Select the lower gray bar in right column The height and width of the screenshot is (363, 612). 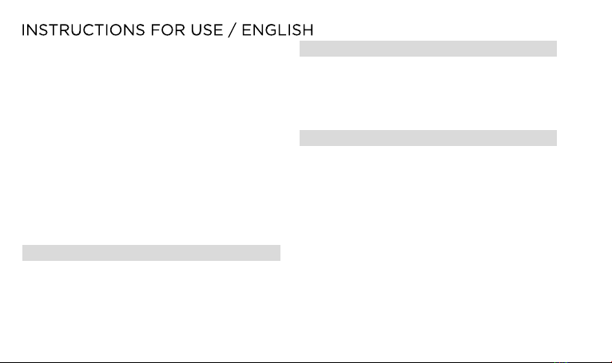point(428,138)
